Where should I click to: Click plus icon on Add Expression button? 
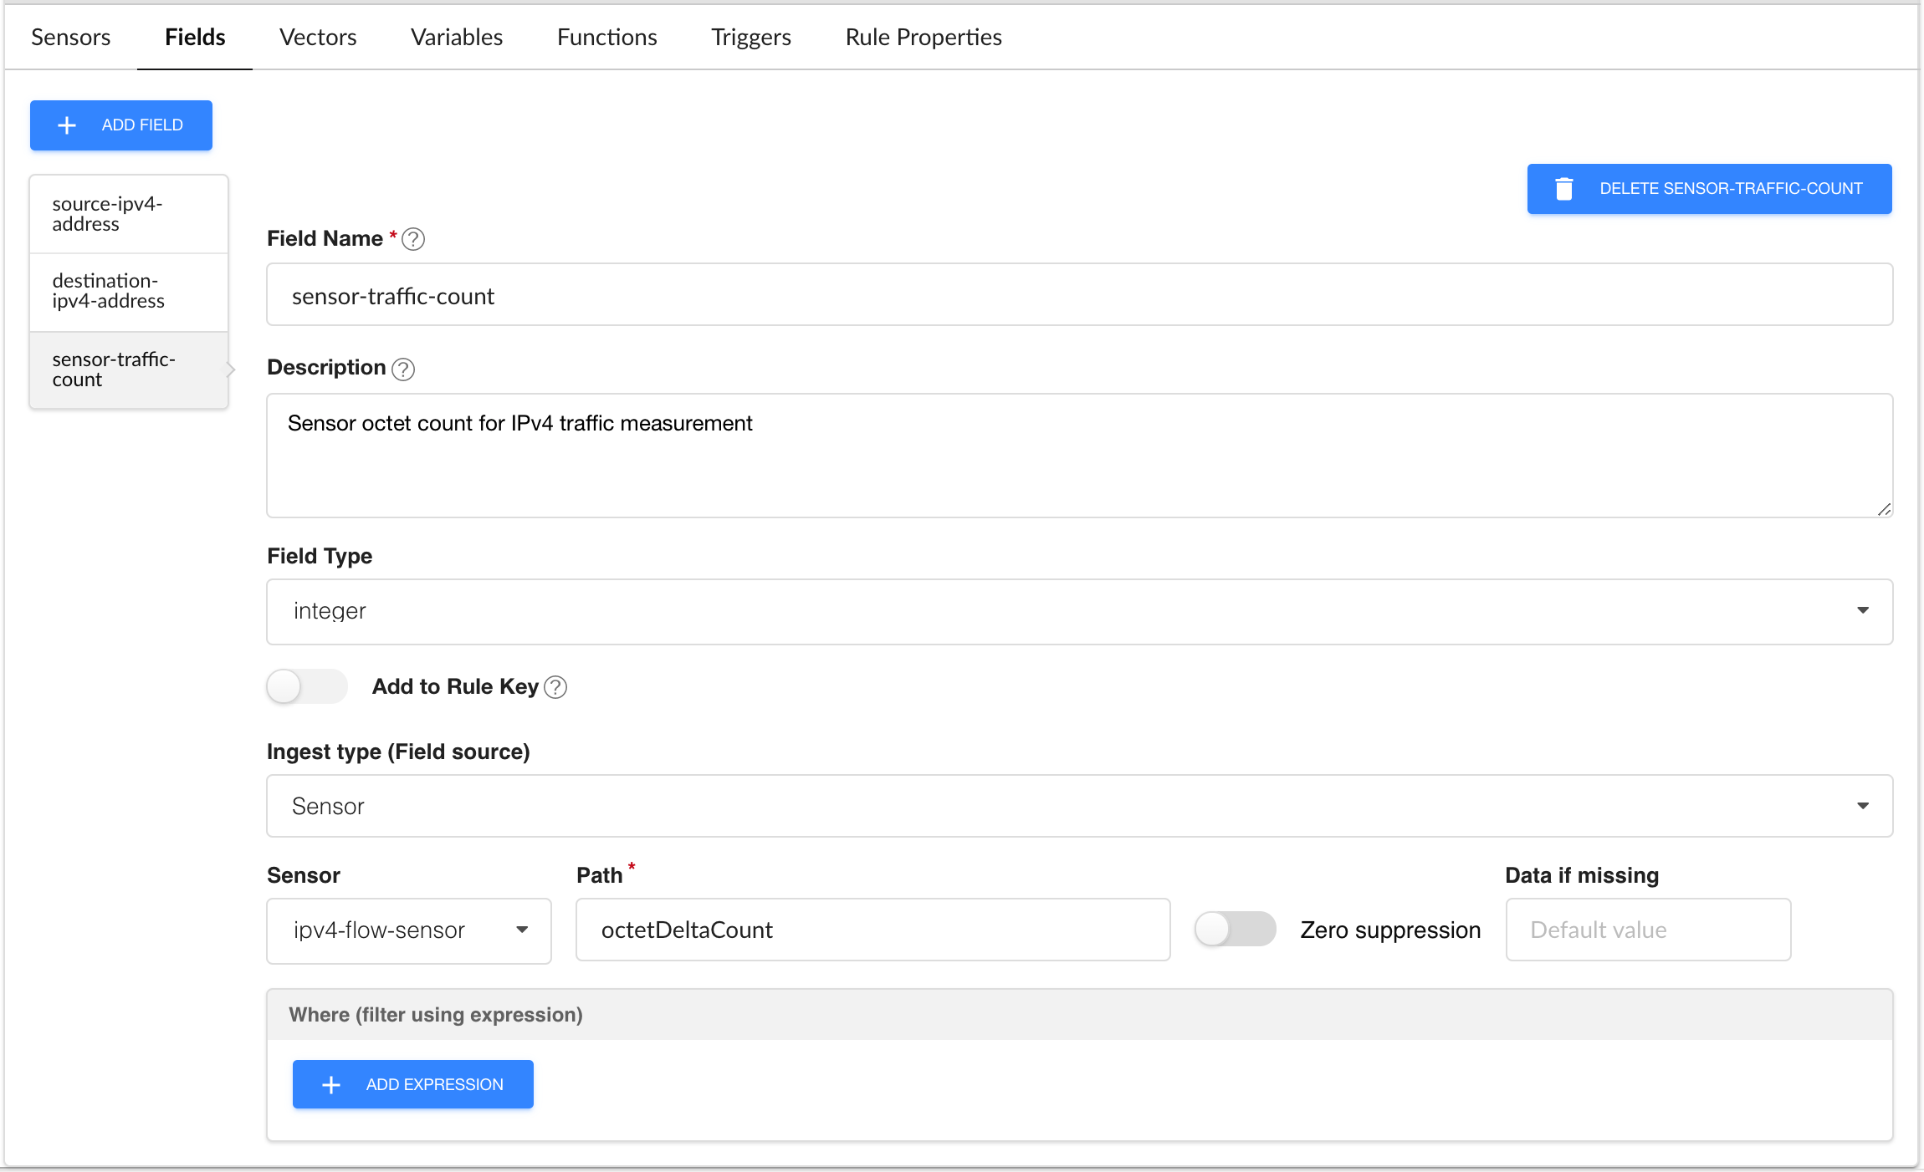pos(331,1084)
